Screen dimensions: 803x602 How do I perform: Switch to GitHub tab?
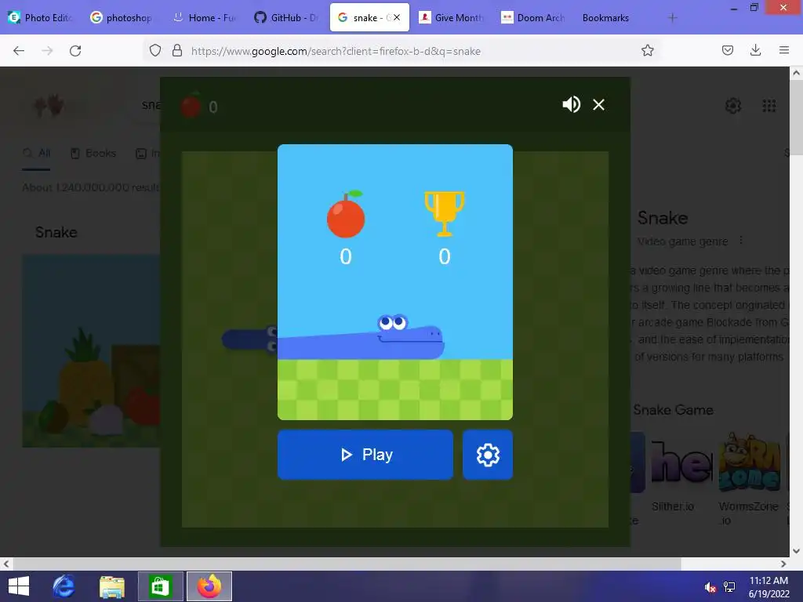(x=287, y=17)
